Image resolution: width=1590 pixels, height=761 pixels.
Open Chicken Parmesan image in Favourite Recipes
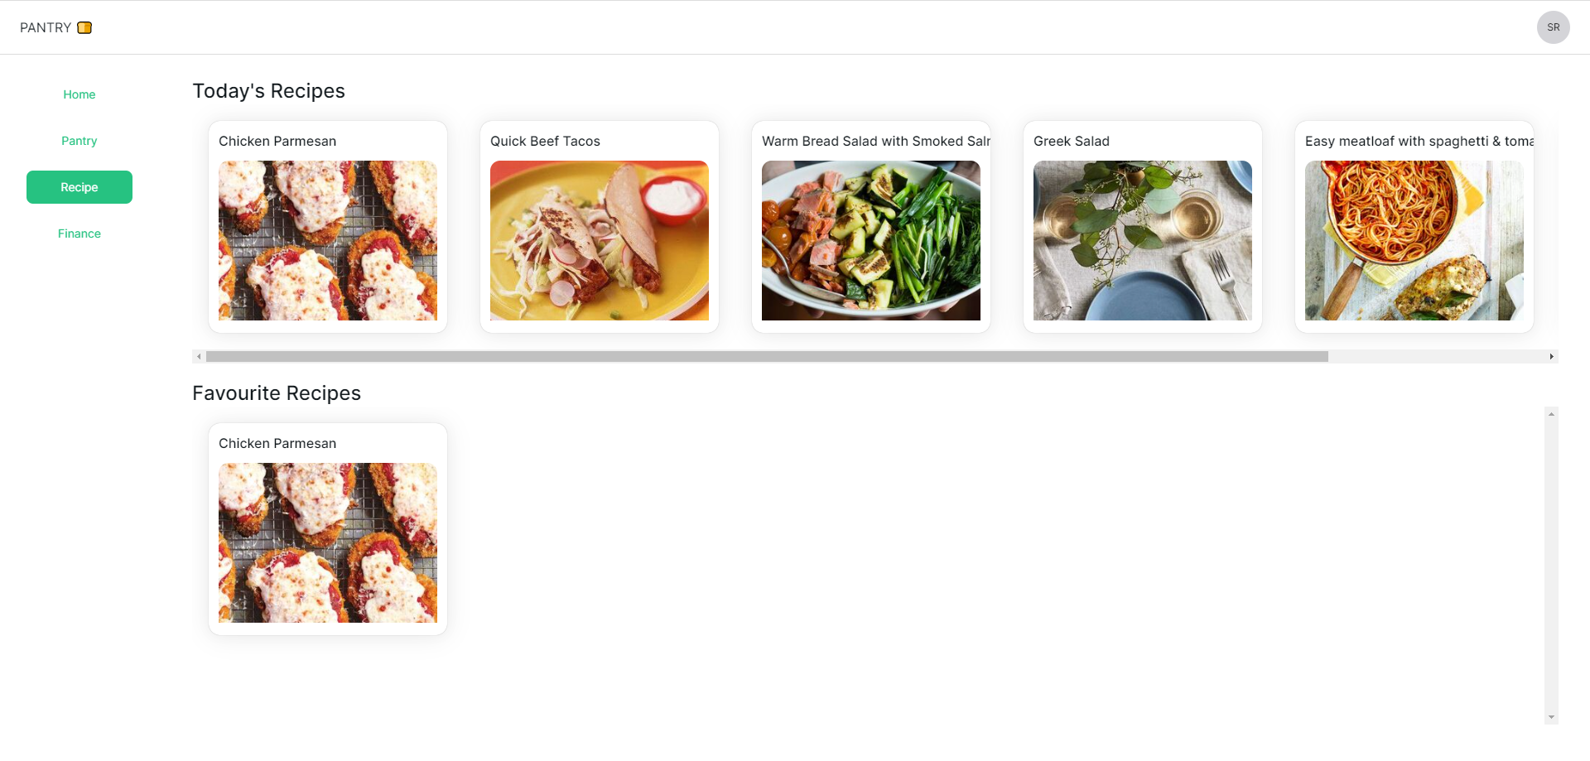tap(328, 542)
